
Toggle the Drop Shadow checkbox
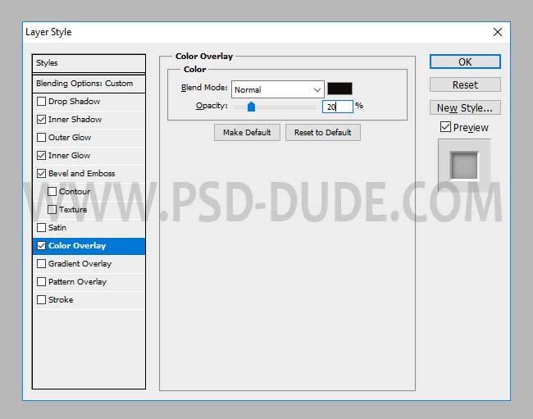42,102
